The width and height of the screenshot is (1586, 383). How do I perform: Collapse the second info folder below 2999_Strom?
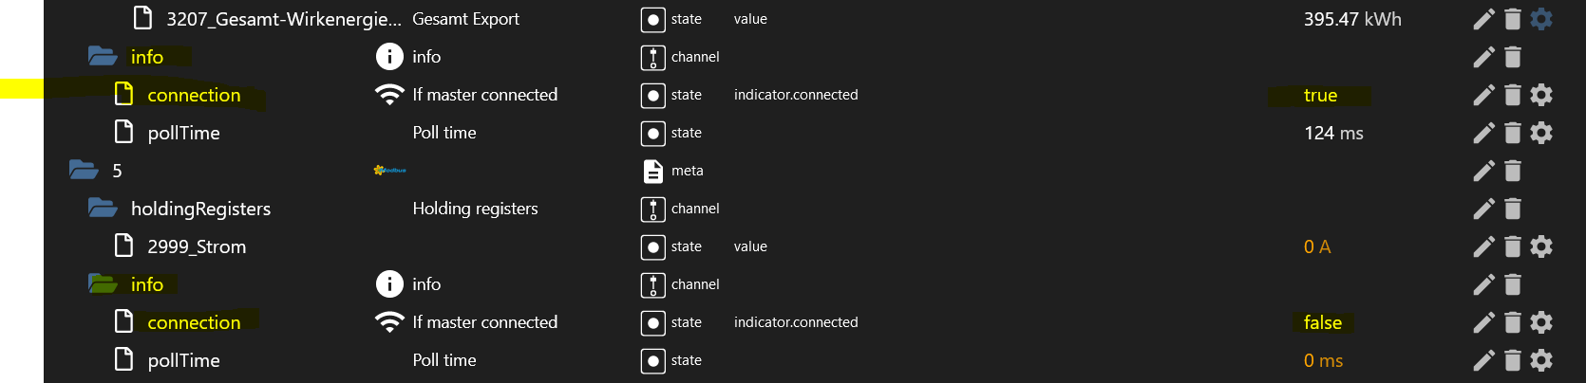103,283
